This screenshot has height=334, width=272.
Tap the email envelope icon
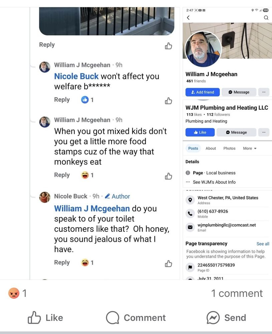[190, 227]
